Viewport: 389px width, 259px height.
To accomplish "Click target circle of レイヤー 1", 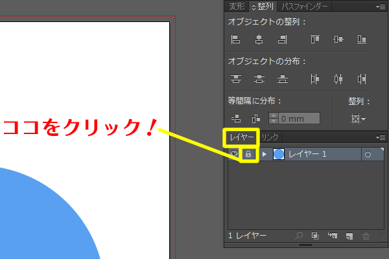I will 368,154.
